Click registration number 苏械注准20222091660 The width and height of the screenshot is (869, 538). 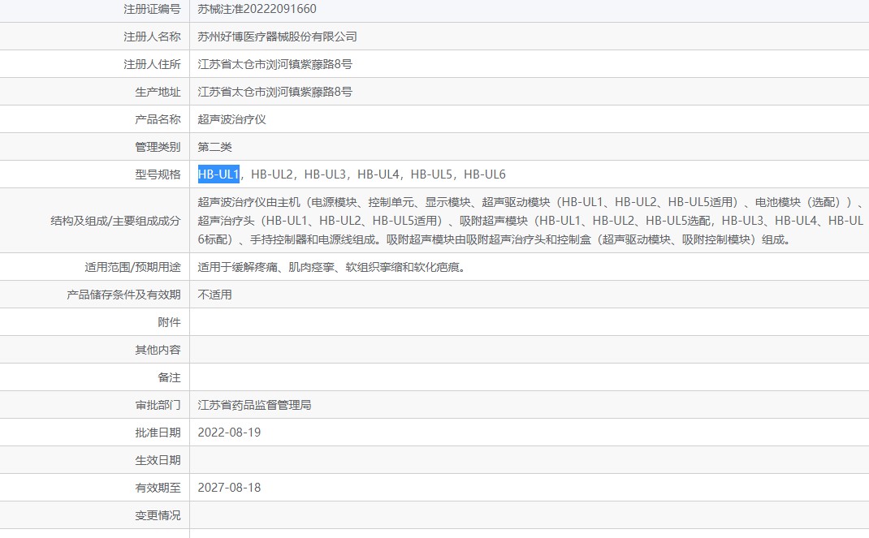point(257,9)
